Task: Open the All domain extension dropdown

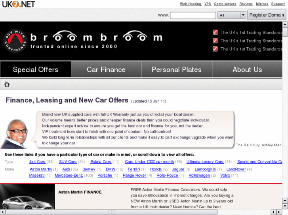Action: click(231, 15)
